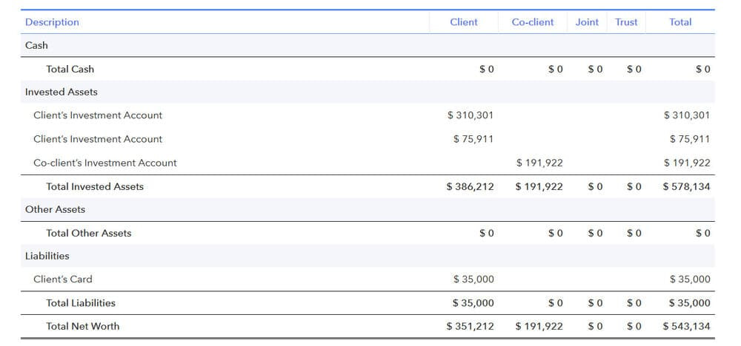The height and width of the screenshot is (346, 741).
Task: Select the Client column header
Action: point(463,22)
